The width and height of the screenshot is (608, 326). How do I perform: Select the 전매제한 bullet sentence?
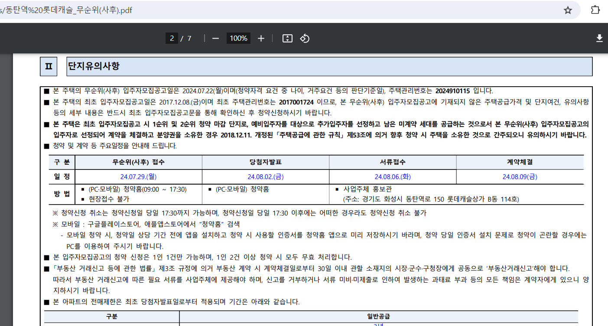point(176,302)
